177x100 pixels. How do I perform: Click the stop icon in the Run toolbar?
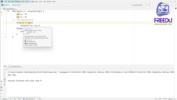point(7,69)
